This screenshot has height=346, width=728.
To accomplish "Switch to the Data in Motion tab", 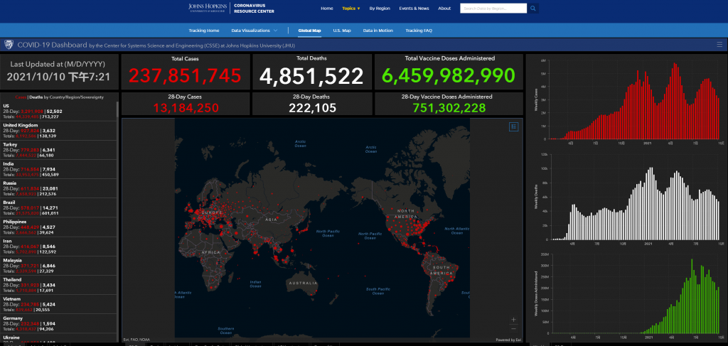I will (378, 31).
